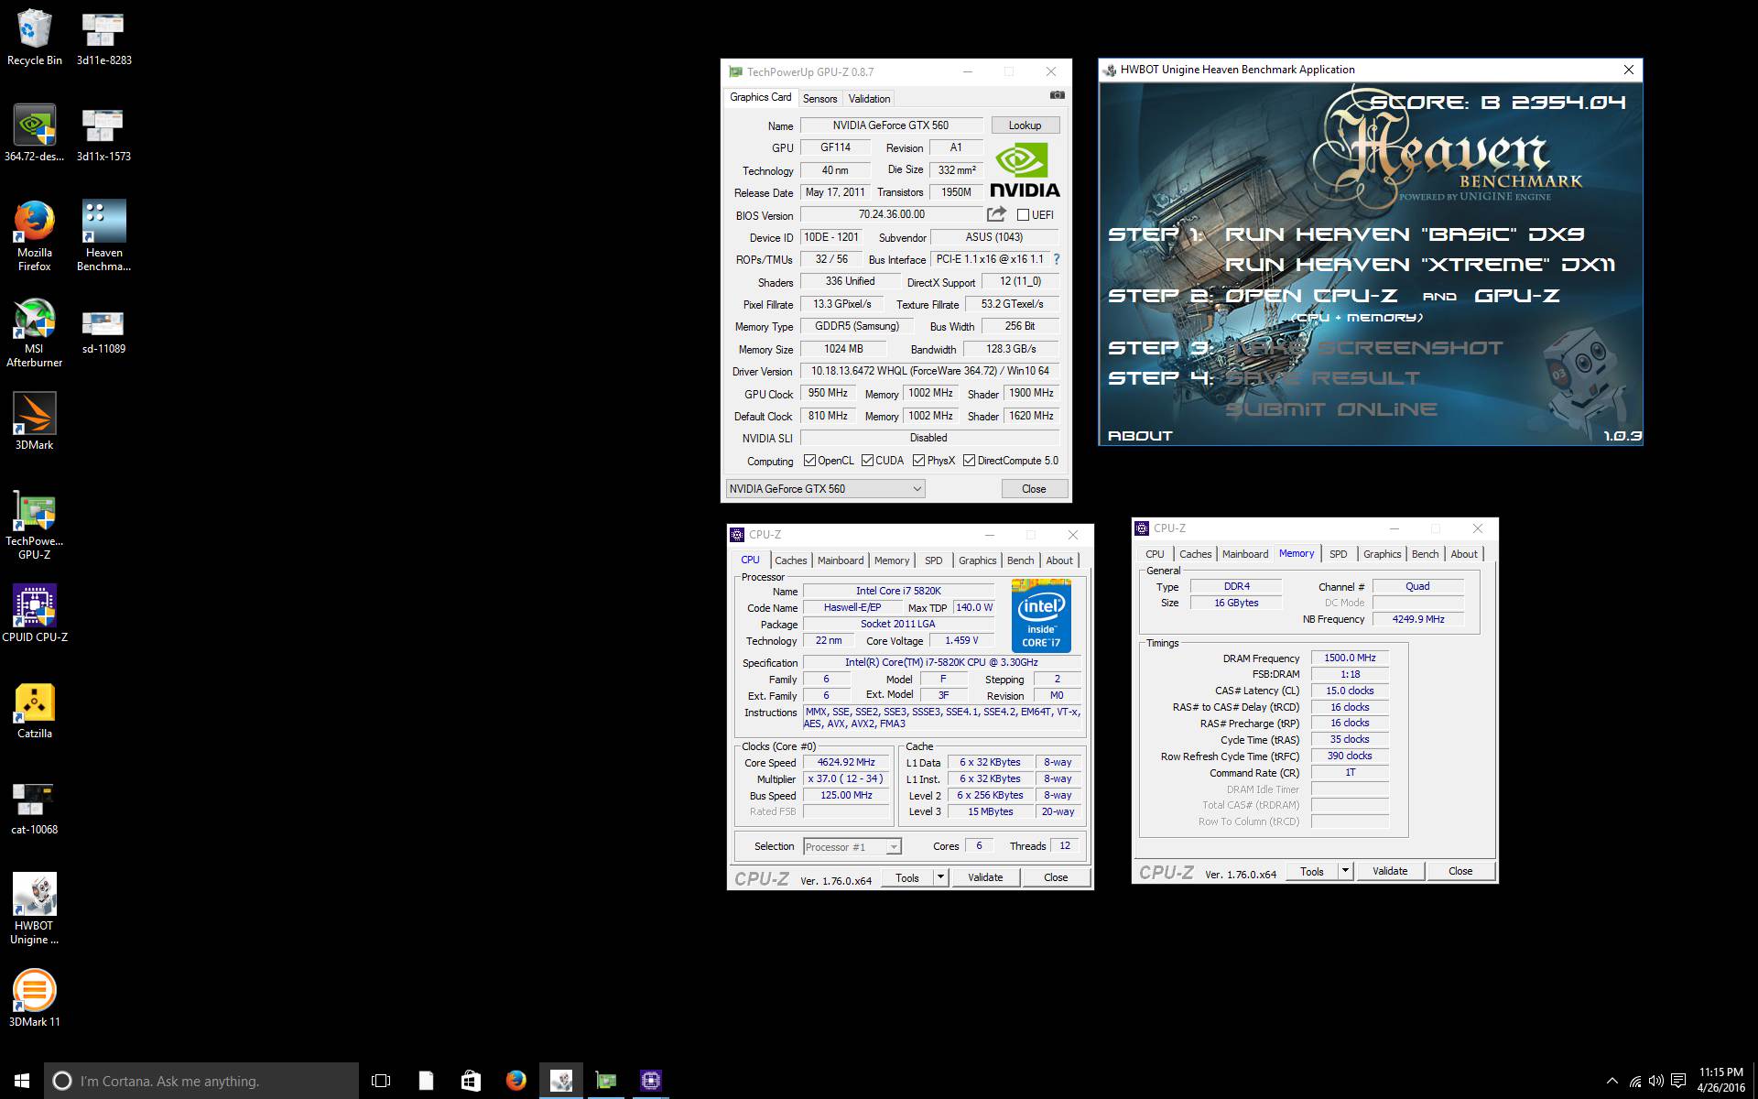Open the Windows Start menu
The image size is (1758, 1099).
point(22,1081)
